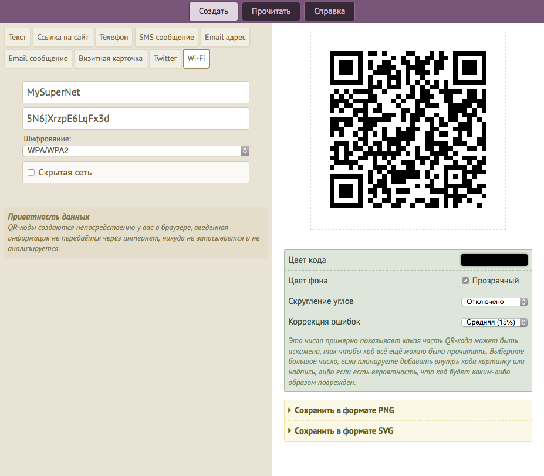Select the Twitter code type
544x476 pixels.
point(165,58)
